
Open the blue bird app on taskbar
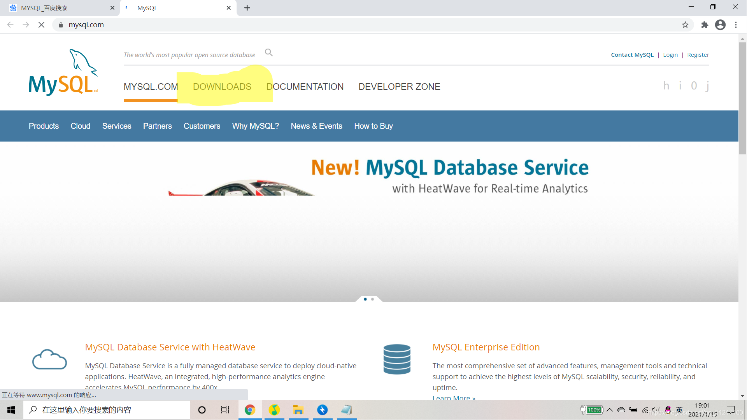click(x=322, y=410)
